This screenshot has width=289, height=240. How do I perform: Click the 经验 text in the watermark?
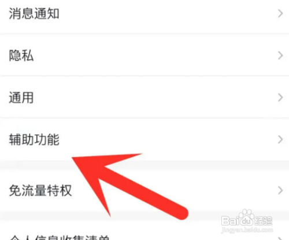(x=263, y=221)
